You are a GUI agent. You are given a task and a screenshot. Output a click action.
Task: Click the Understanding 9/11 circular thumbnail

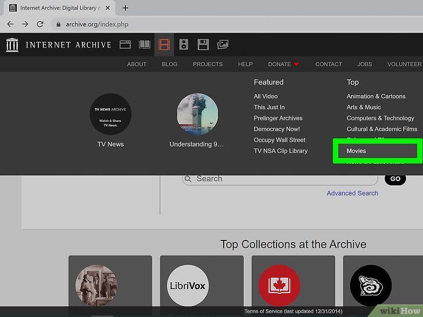(x=198, y=114)
